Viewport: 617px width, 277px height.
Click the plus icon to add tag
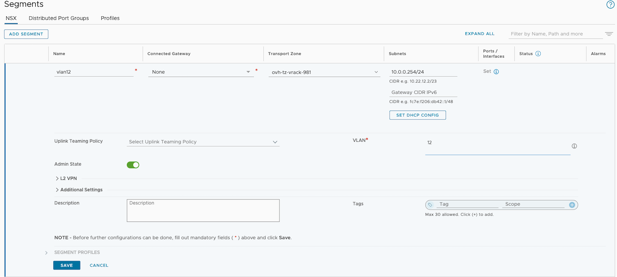(572, 205)
